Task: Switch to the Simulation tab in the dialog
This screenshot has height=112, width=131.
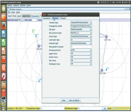Action: click(47, 18)
